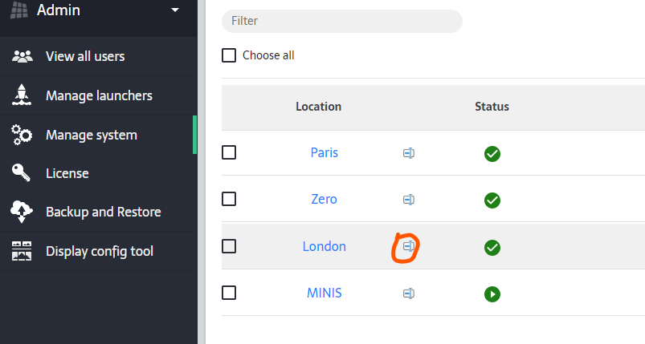This screenshot has width=645, height=344.
Task: Click the green check status for Zero
Action: (492, 200)
